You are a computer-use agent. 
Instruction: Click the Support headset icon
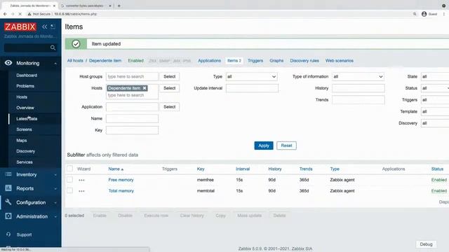(x=8, y=234)
